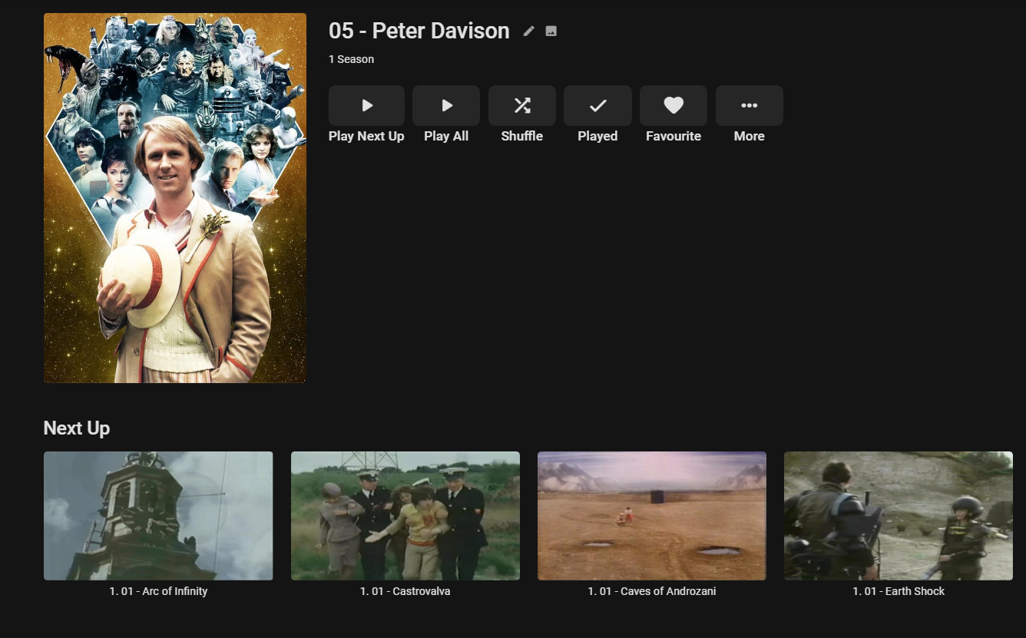This screenshot has height=638, width=1026.
Task: Click the Next Up section heading
Action: click(77, 428)
